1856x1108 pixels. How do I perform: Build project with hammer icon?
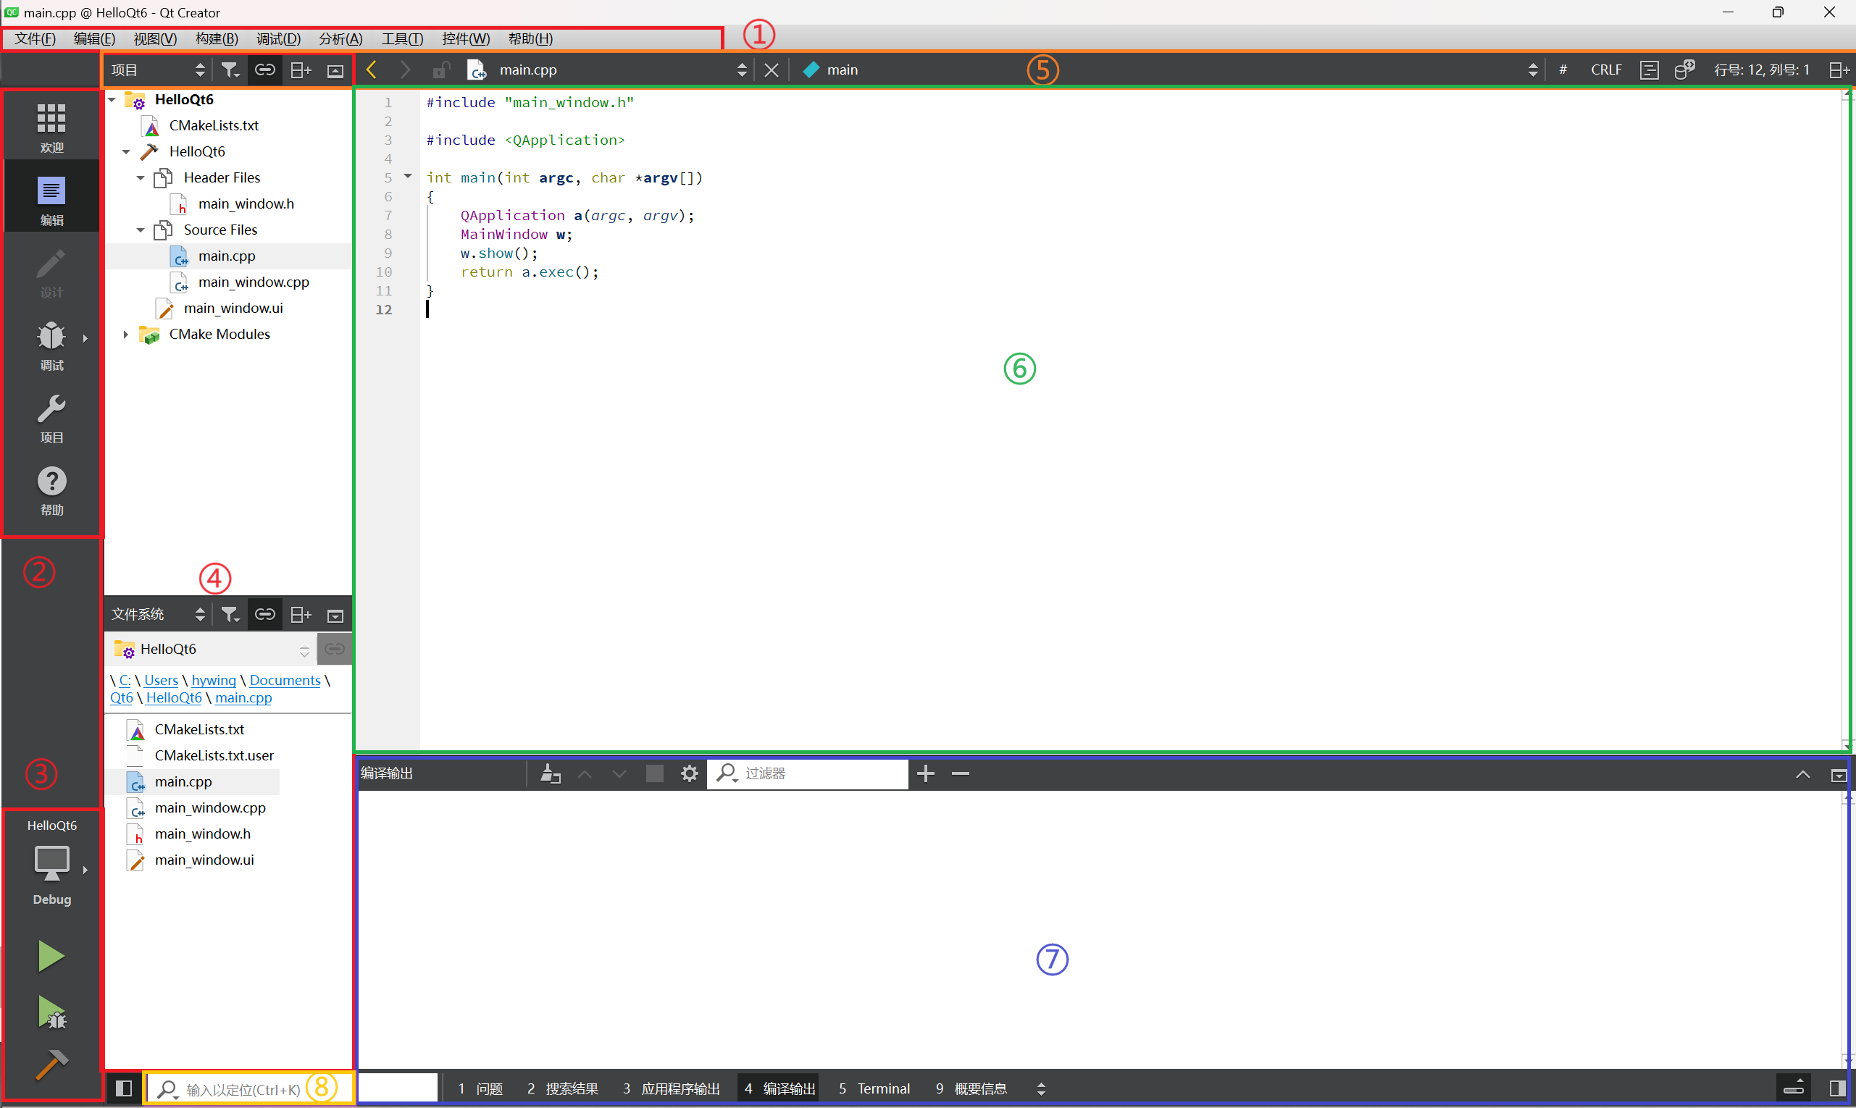coord(51,1065)
